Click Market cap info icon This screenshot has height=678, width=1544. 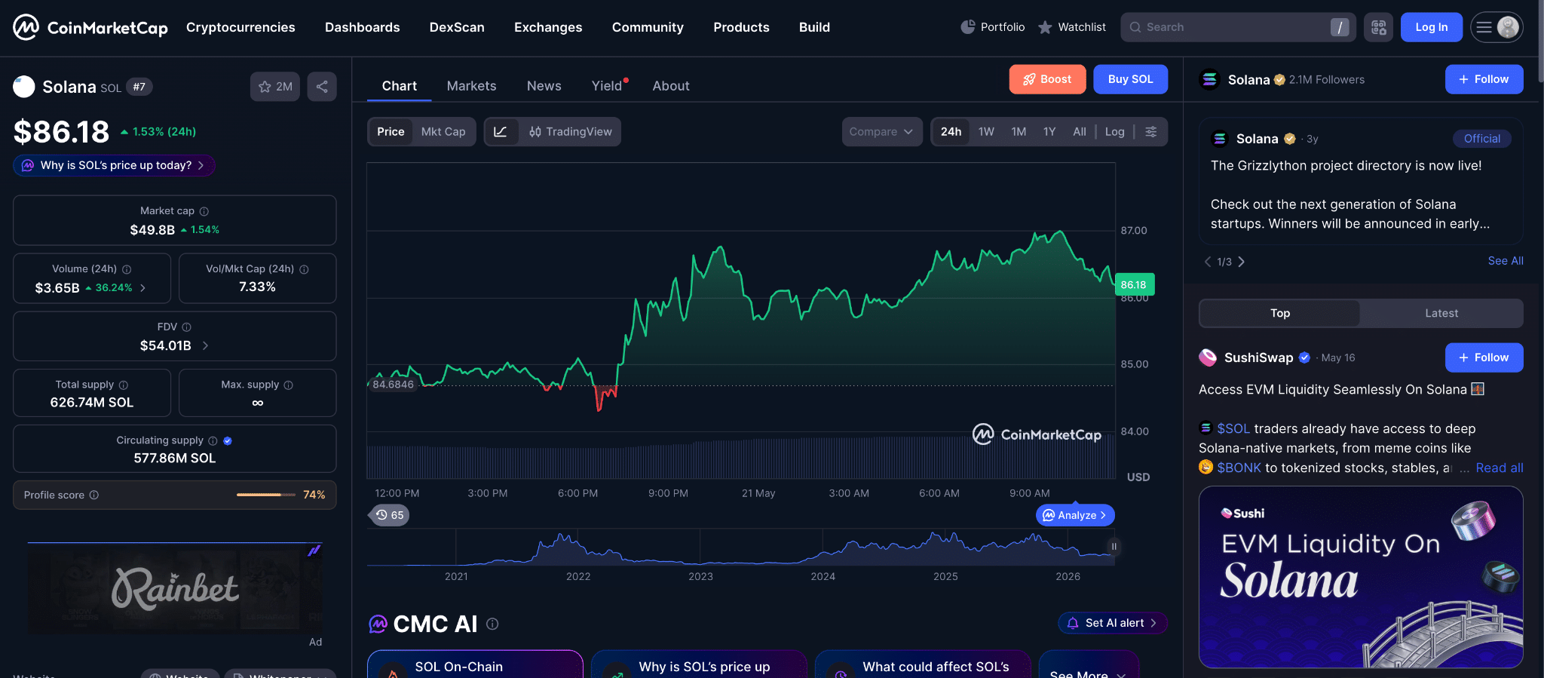point(204,211)
